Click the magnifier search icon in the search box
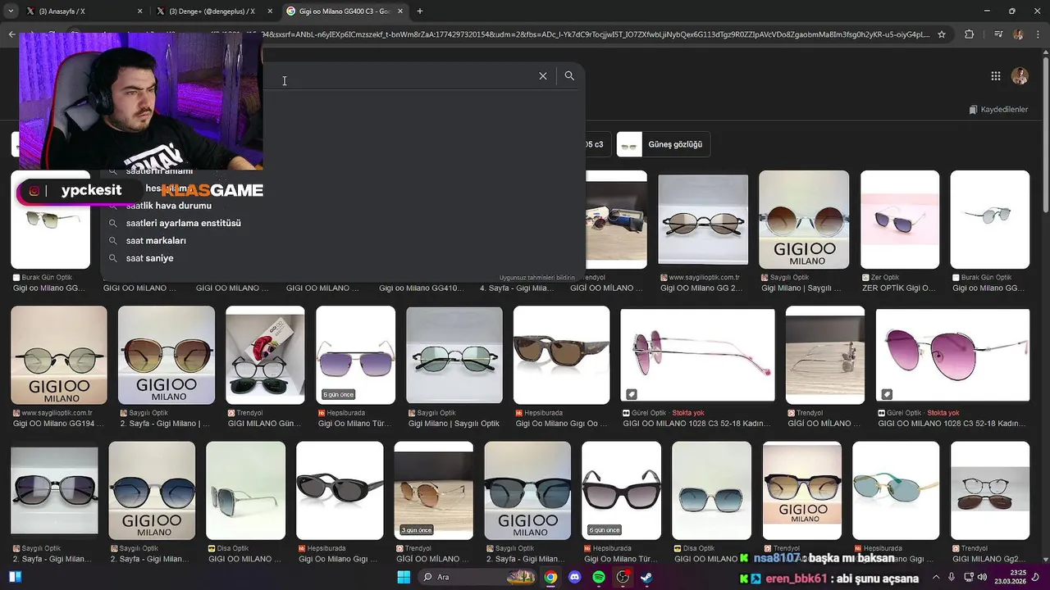 569,75
